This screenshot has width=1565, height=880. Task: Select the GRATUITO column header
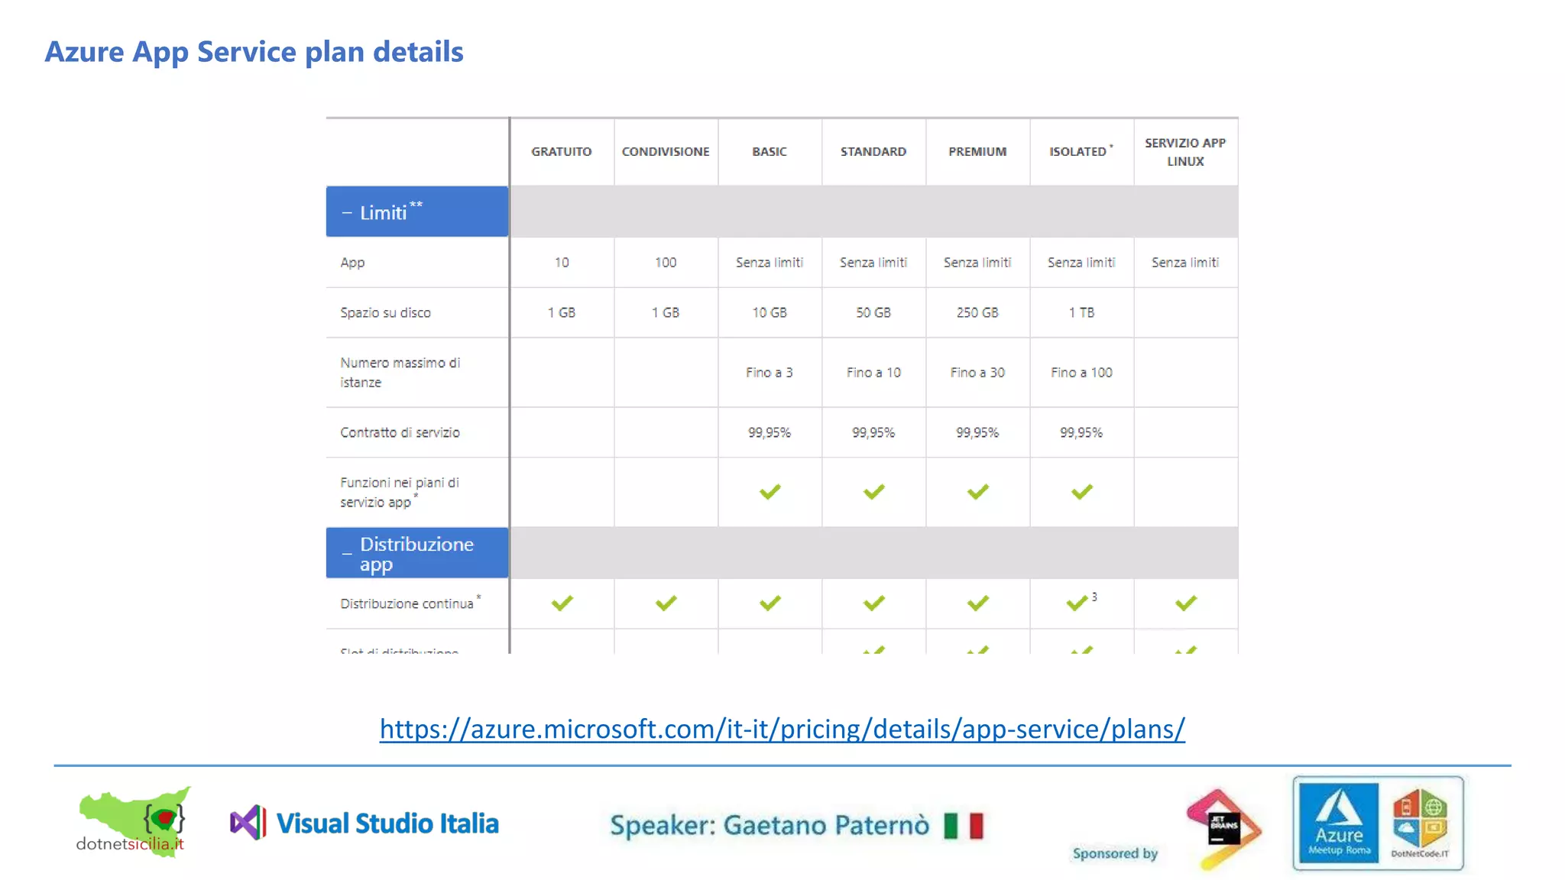point(562,151)
